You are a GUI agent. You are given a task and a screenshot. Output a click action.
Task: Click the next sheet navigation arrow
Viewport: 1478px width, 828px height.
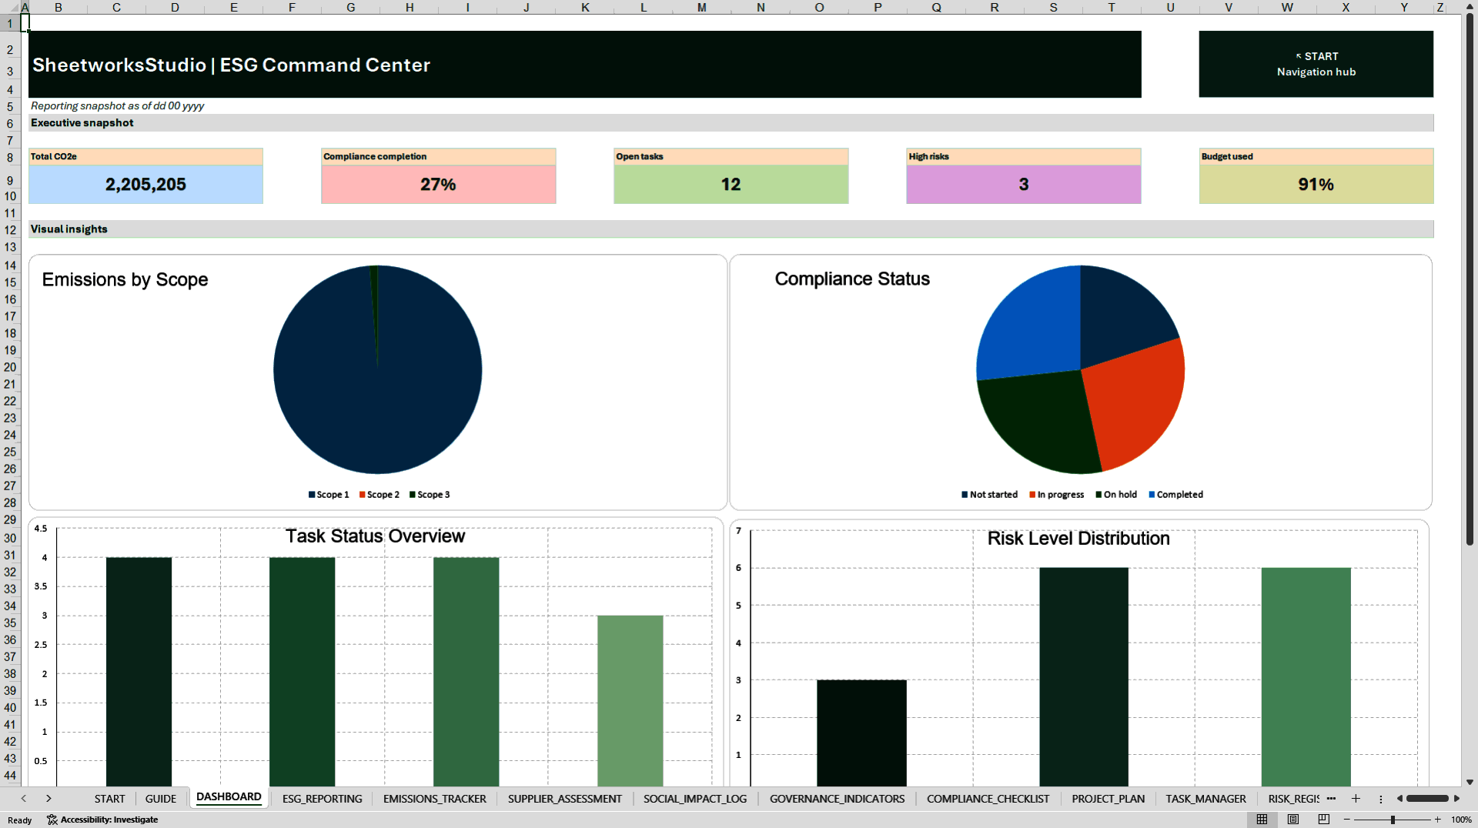[48, 799]
